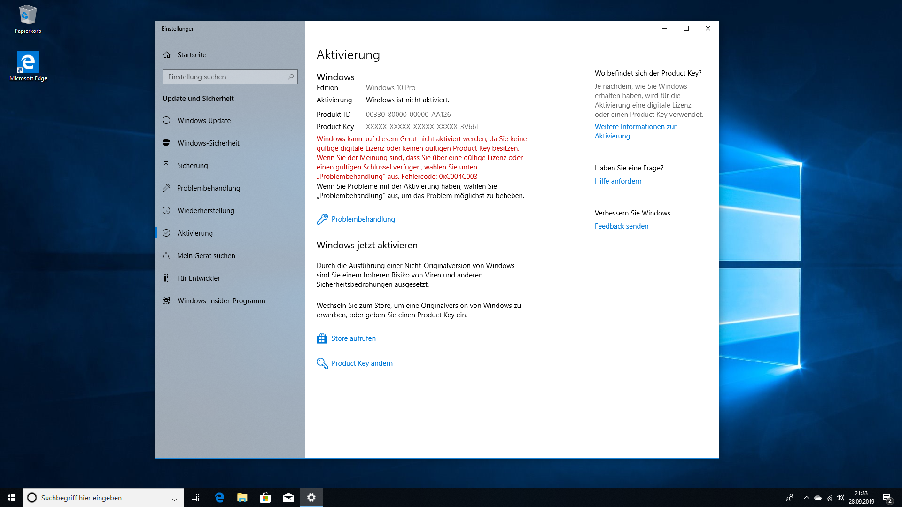Open the Papierkorb desktop icon
Image resolution: width=902 pixels, height=507 pixels.
pyautogui.click(x=28, y=20)
